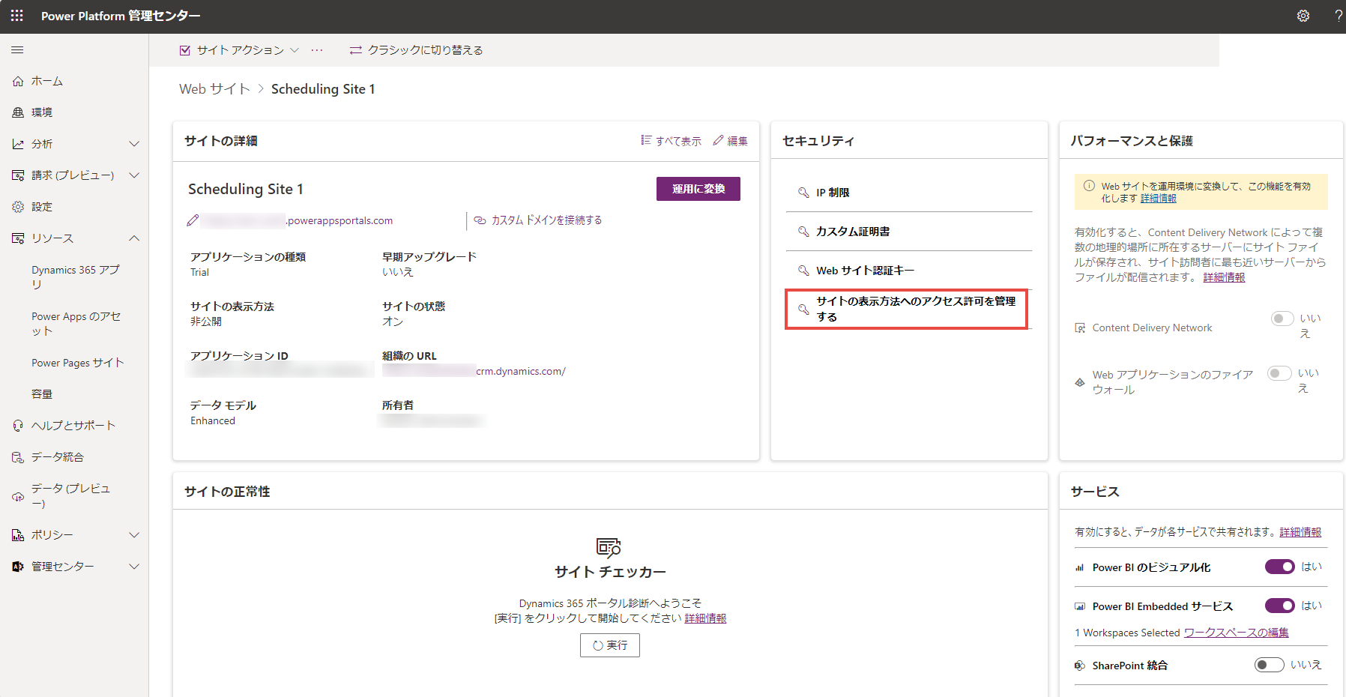Click the 管理センター admin icon
This screenshot has width=1346, height=697.
click(18, 567)
